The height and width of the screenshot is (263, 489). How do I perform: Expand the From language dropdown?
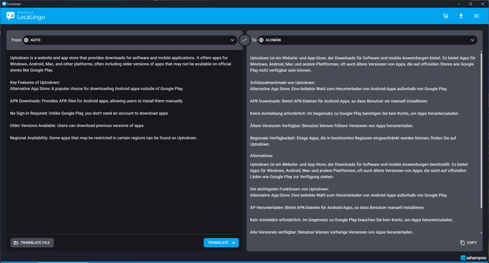pos(232,40)
